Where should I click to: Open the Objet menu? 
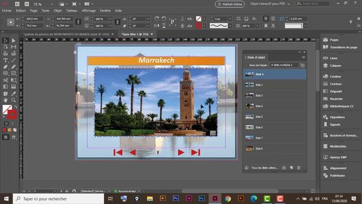[58, 11]
